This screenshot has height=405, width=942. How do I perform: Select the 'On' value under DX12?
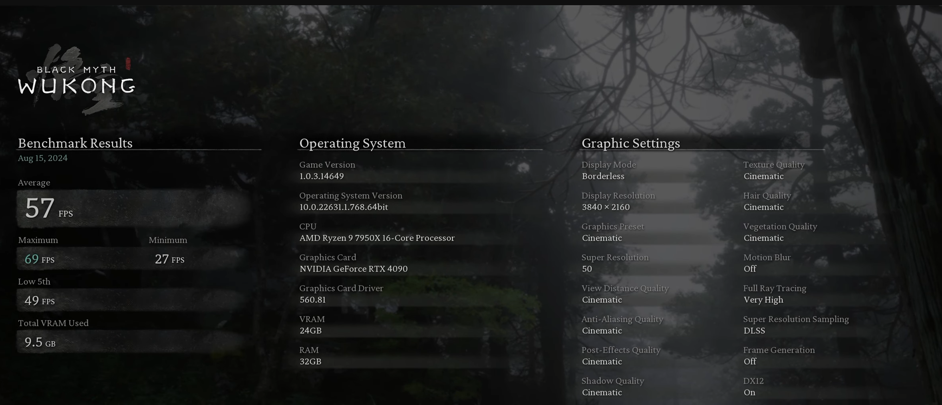click(x=749, y=392)
